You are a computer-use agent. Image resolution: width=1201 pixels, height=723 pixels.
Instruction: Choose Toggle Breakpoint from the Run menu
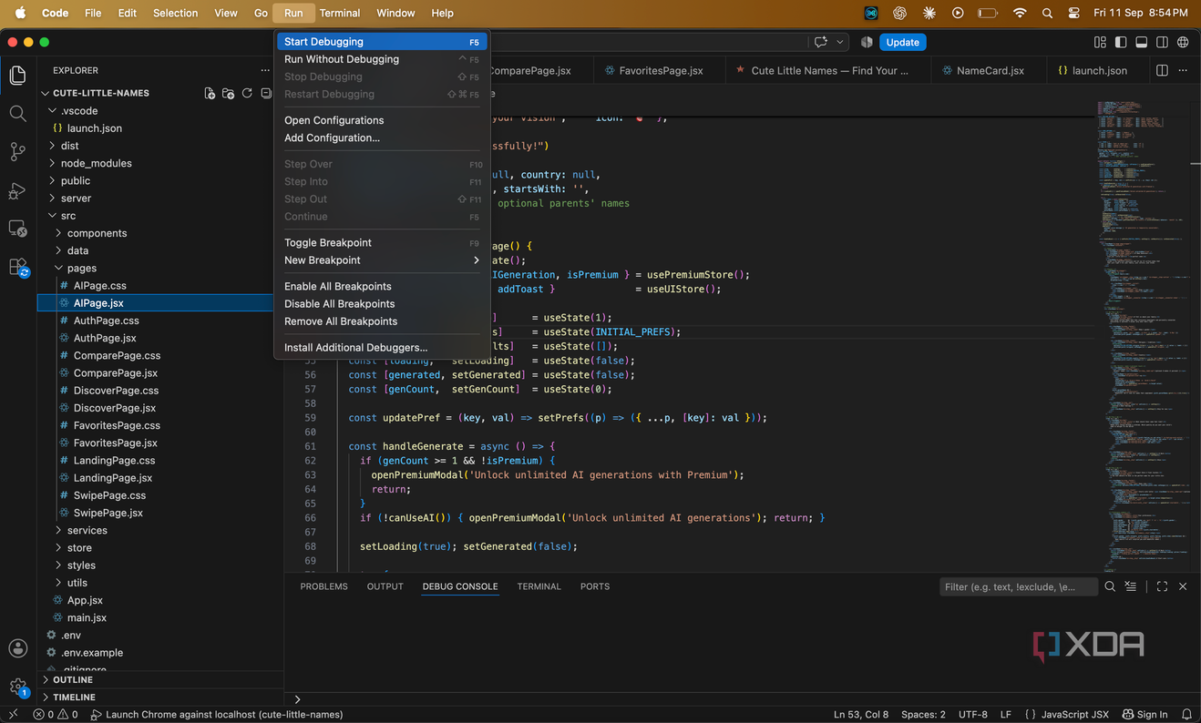(x=382, y=243)
